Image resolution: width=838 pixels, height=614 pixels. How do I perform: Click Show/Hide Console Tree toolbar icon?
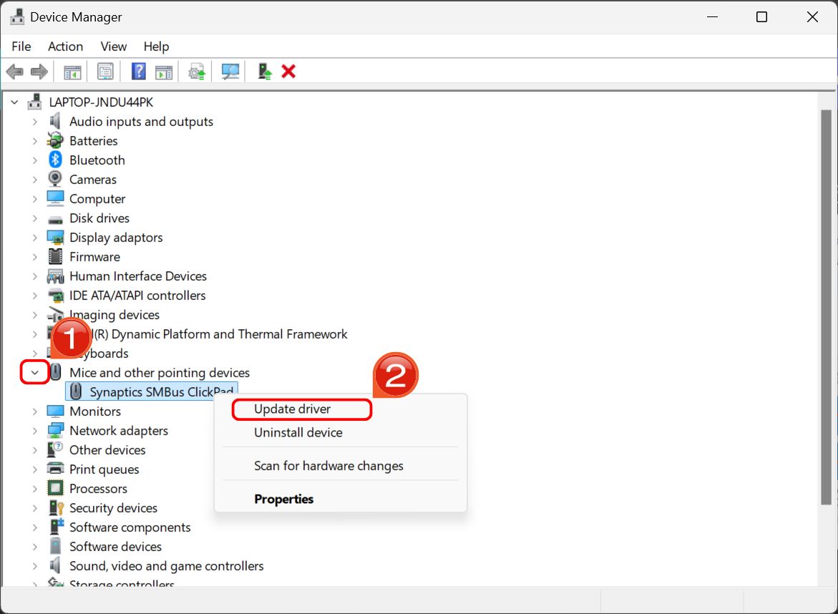tap(72, 72)
